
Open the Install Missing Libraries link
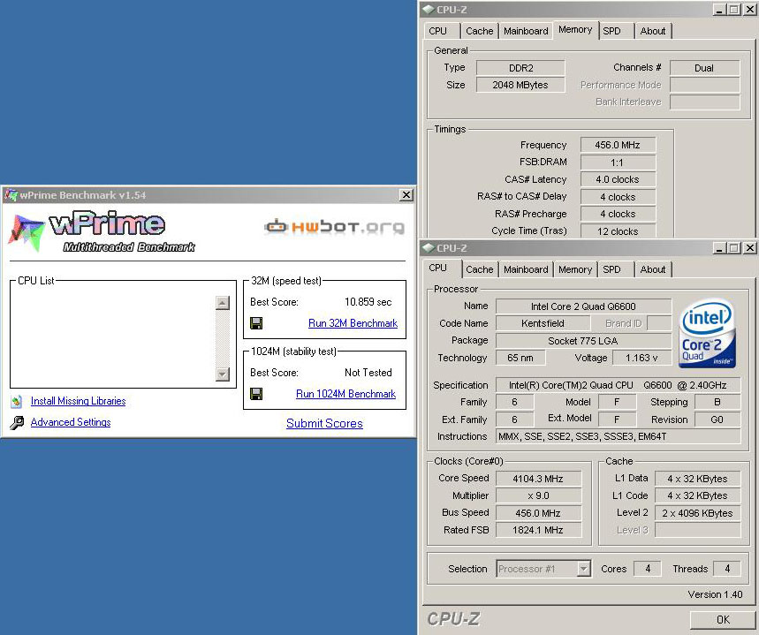(78, 401)
